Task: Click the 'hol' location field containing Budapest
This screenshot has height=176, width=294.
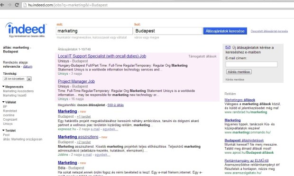Action: tap(168, 31)
